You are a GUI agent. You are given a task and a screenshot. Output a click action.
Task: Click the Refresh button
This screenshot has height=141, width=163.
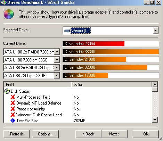coord(16,134)
